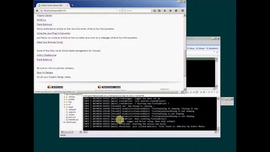Viewport: 270px width, 152px height.
Task: Open Using the Java Plug-in Converter link
Action: click(x=54, y=33)
